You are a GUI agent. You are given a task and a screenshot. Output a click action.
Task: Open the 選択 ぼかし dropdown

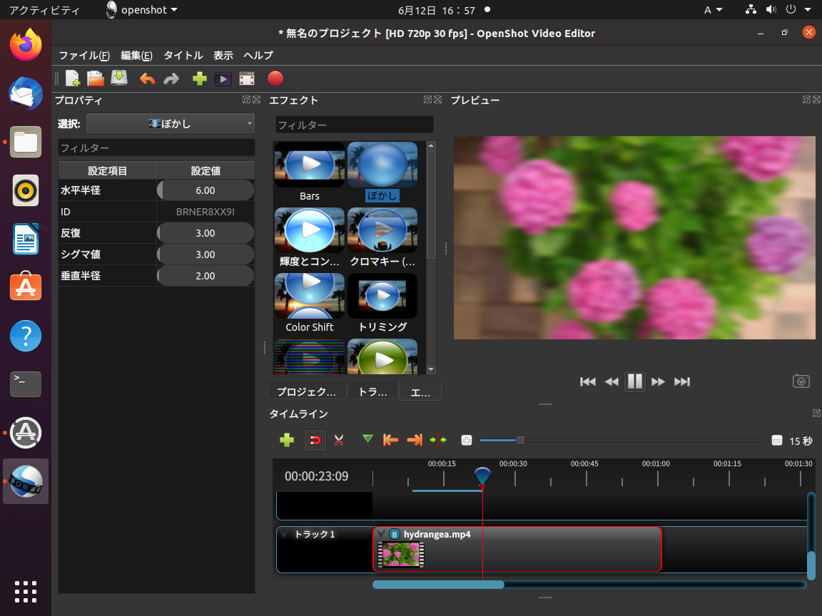click(x=171, y=123)
